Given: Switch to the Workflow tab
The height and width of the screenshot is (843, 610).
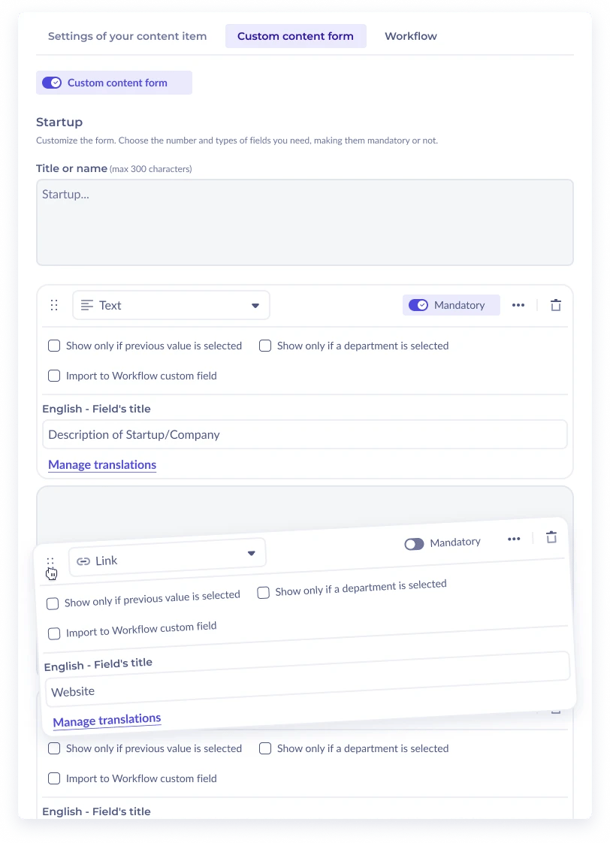Looking at the screenshot, I should (x=410, y=36).
